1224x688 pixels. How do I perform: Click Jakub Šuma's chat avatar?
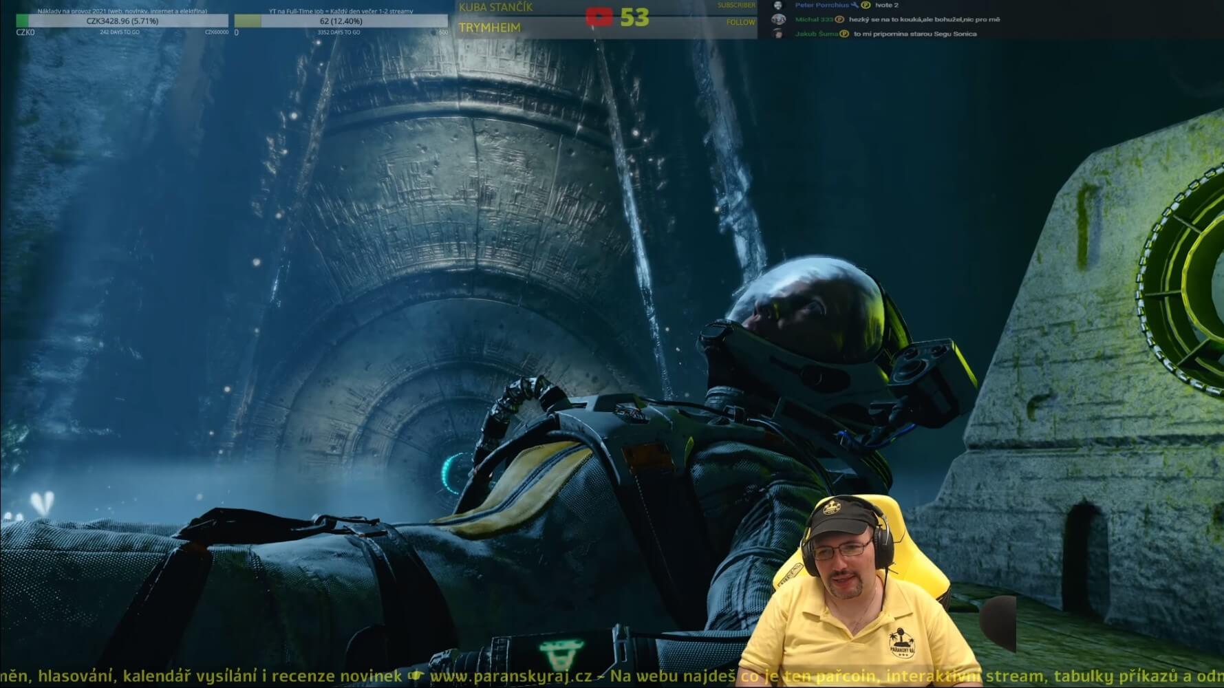click(x=778, y=34)
